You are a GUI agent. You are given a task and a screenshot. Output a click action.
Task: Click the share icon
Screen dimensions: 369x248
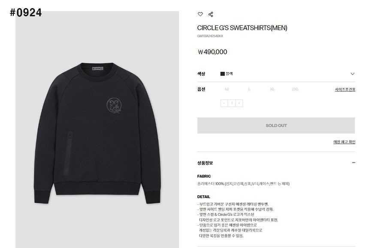[211, 14]
